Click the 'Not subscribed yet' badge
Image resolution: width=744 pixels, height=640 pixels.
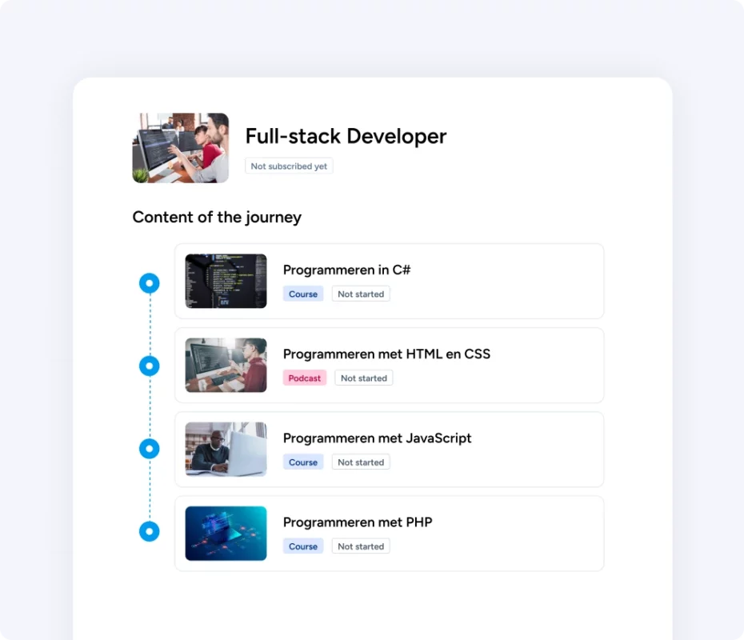pos(289,166)
